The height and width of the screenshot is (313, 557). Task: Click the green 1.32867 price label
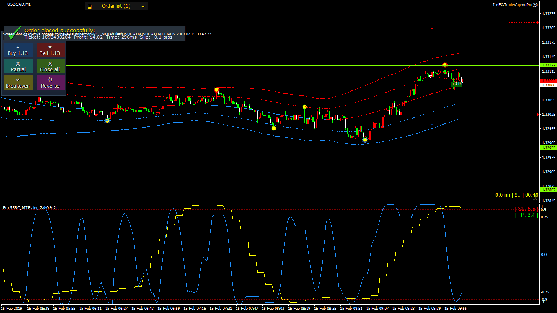548,190
